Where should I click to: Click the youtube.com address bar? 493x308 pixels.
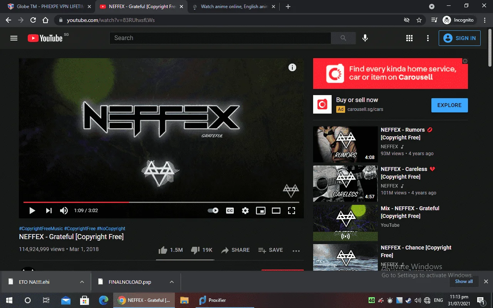pyautogui.click(x=227, y=20)
